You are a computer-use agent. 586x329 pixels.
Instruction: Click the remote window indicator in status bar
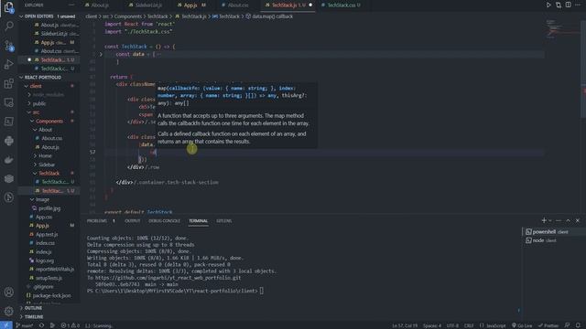click(x=6, y=325)
